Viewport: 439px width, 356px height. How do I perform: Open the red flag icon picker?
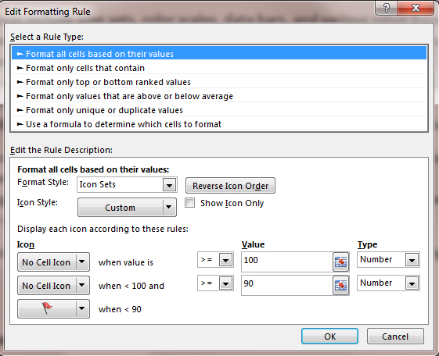click(53, 309)
